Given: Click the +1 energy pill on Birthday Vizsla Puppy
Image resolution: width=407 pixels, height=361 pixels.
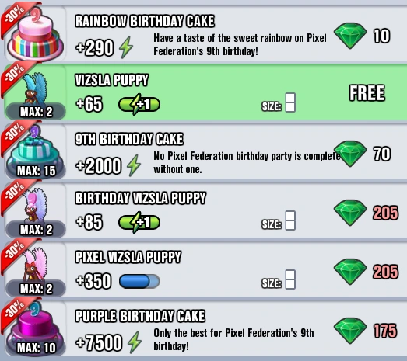Looking at the screenshot, I should (139, 223).
